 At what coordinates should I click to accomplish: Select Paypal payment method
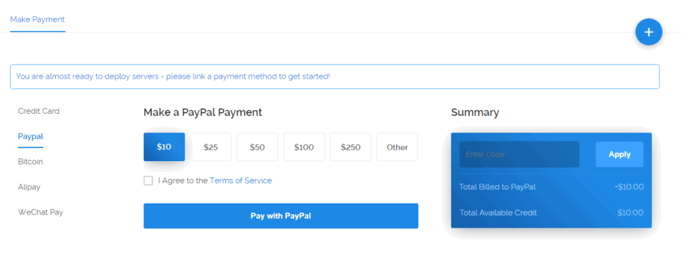[x=31, y=136]
